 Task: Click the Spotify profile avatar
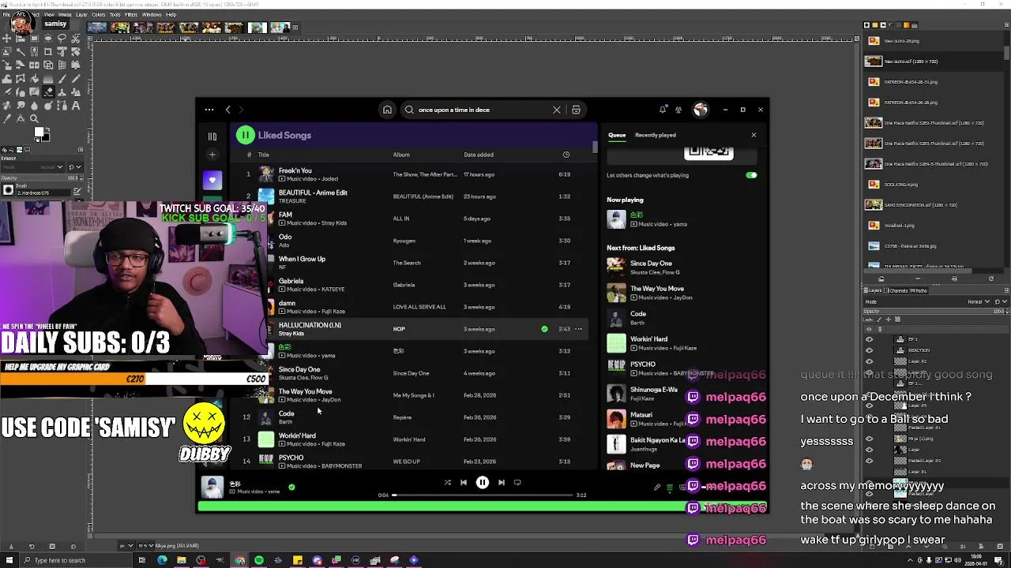tap(700, 110)
